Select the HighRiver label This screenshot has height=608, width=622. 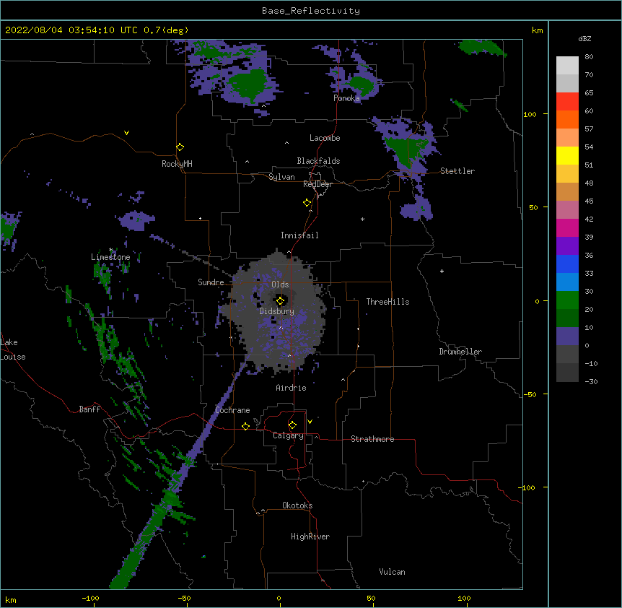tap(310, 537)
